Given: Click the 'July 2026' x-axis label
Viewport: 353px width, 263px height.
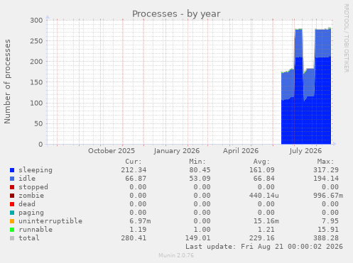Looking at the screenshot, I should pos(305,151).
